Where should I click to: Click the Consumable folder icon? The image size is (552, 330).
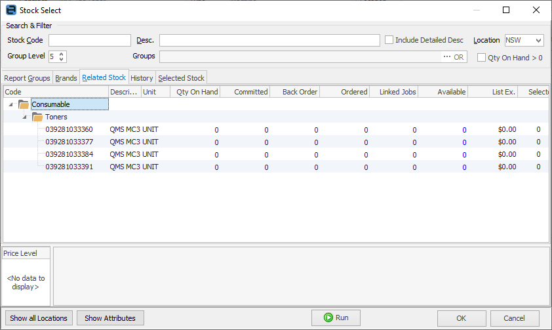tap(24, 104)
